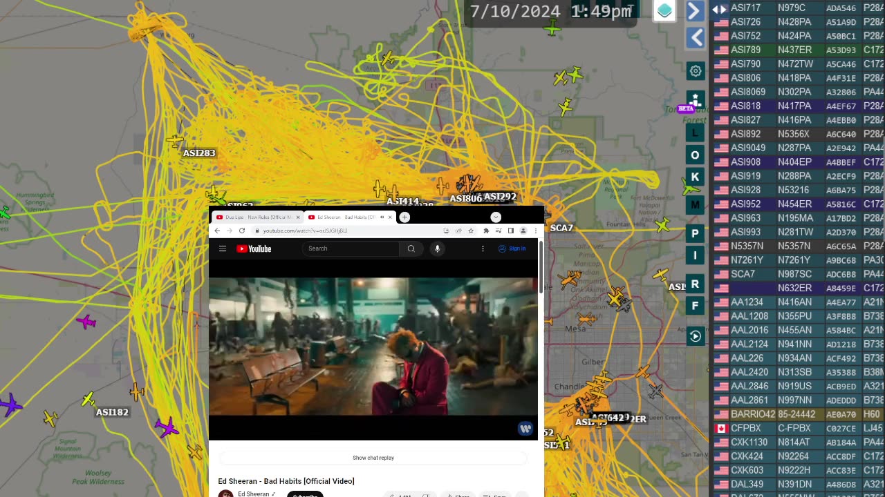Click the left arrow sidebar collapse button
This screenshot has width=885, height=497.
pyautogui.click(x=695, y=37)
